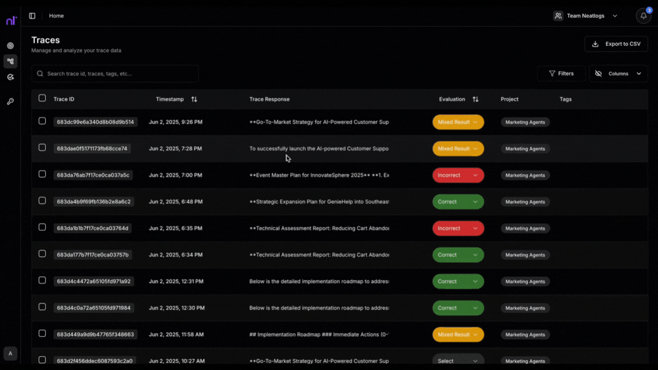658x370 pixels.
Task: Click the Export to CSV button
Action: (x=616, y=43)
